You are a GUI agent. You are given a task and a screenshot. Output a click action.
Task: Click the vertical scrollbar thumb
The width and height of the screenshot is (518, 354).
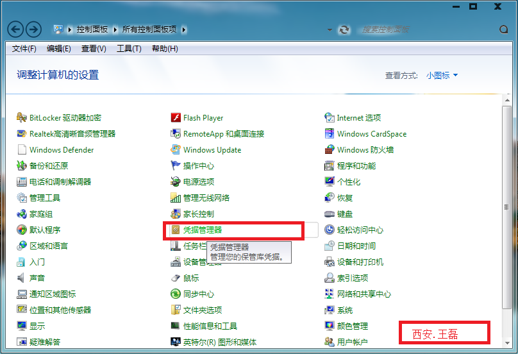506,207
